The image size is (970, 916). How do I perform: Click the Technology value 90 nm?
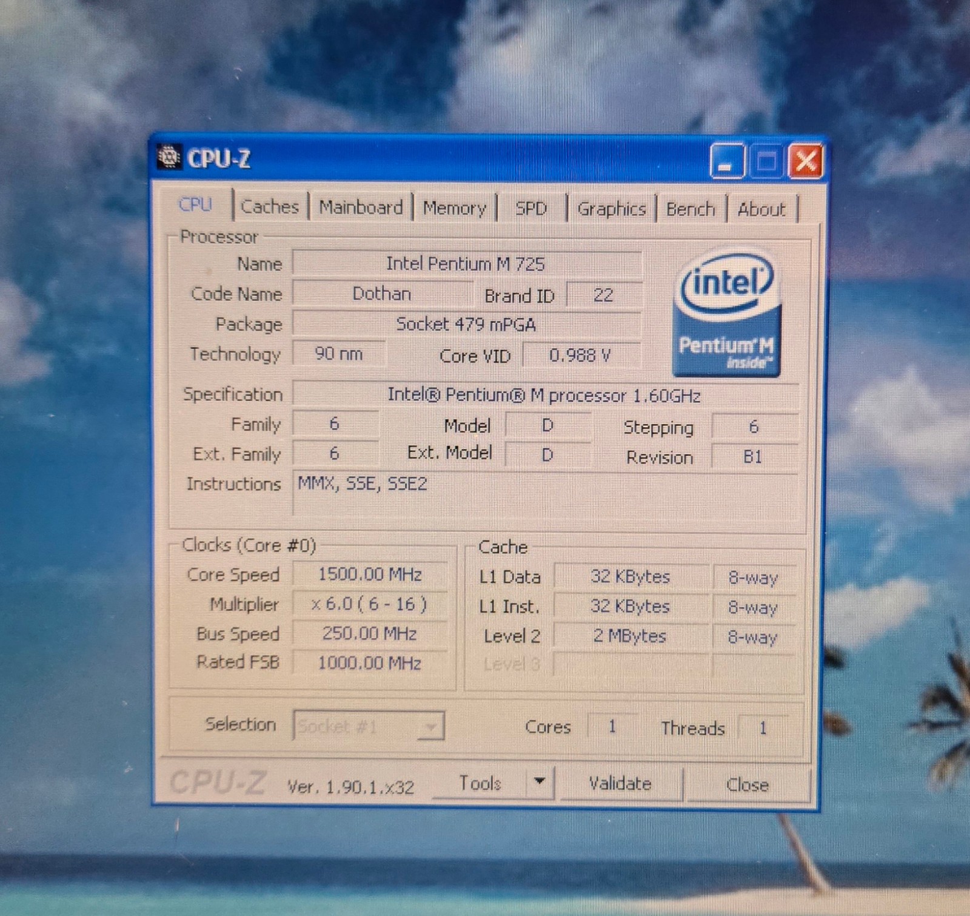point(339,354)
